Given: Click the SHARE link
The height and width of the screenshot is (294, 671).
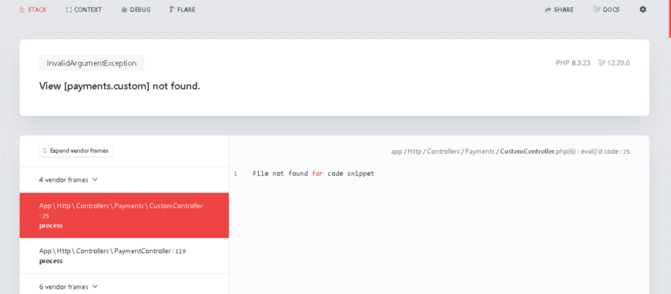Looking at the screenshot, I should [x=559, y=9].
